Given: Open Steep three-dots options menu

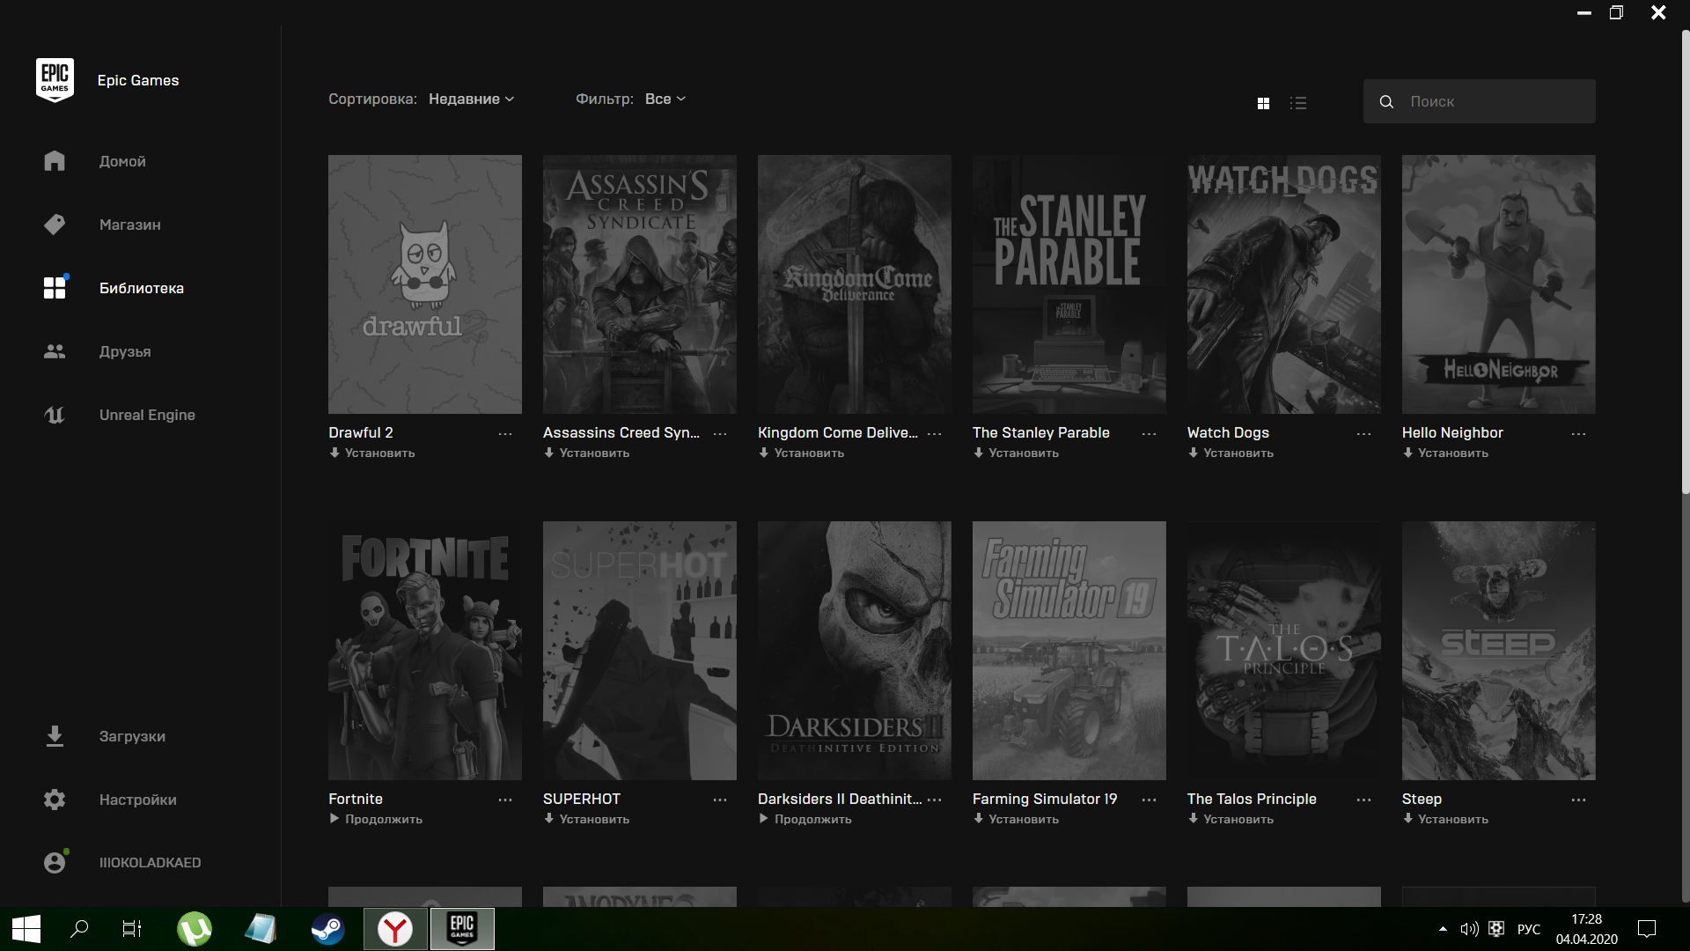Looking at the screenshot, I should point(1579,800).
